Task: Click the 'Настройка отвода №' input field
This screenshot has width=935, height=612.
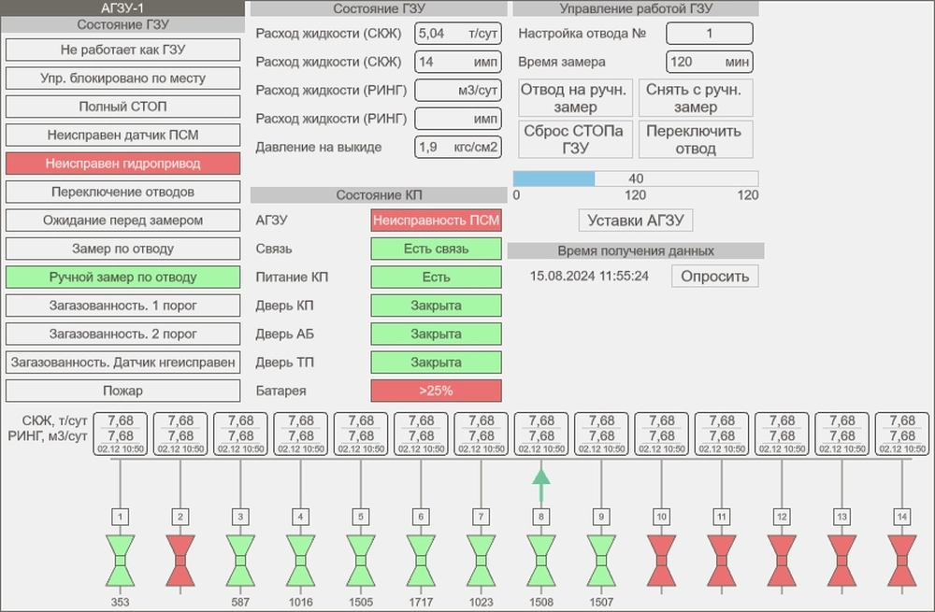Action: pos(709,34)
